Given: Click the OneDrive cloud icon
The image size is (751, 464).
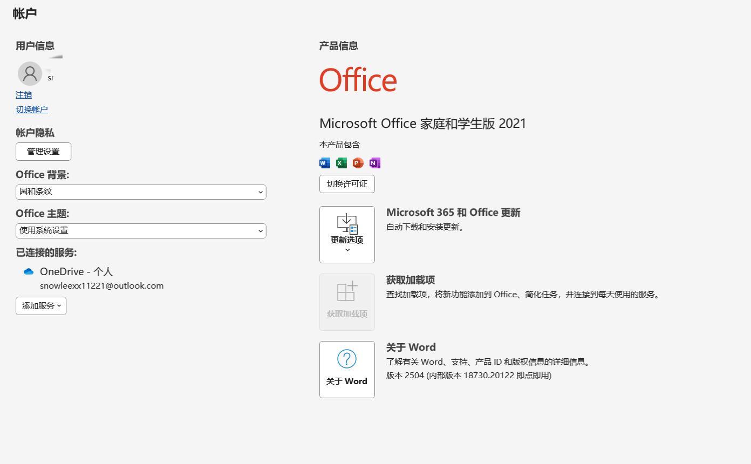Looking at the screenshot, I should tap(29, 271).
